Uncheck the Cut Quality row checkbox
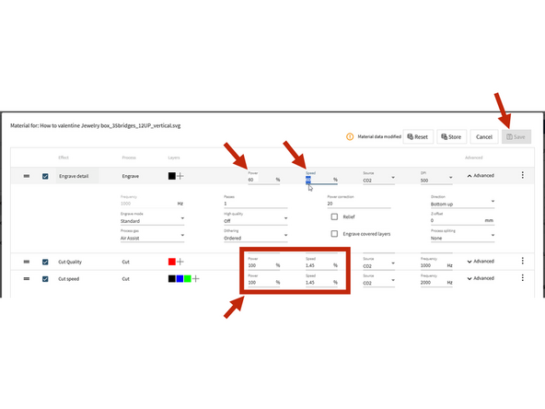Viewport: 545px width, 409px height. [x=45, y=262]
